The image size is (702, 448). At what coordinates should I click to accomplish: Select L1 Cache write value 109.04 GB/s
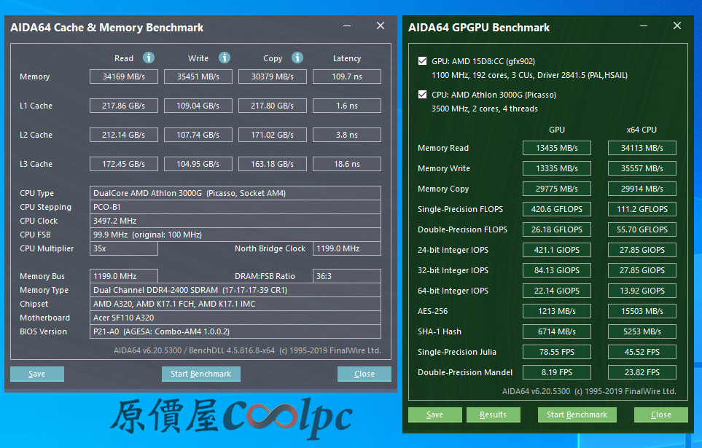tap(198, 106)
